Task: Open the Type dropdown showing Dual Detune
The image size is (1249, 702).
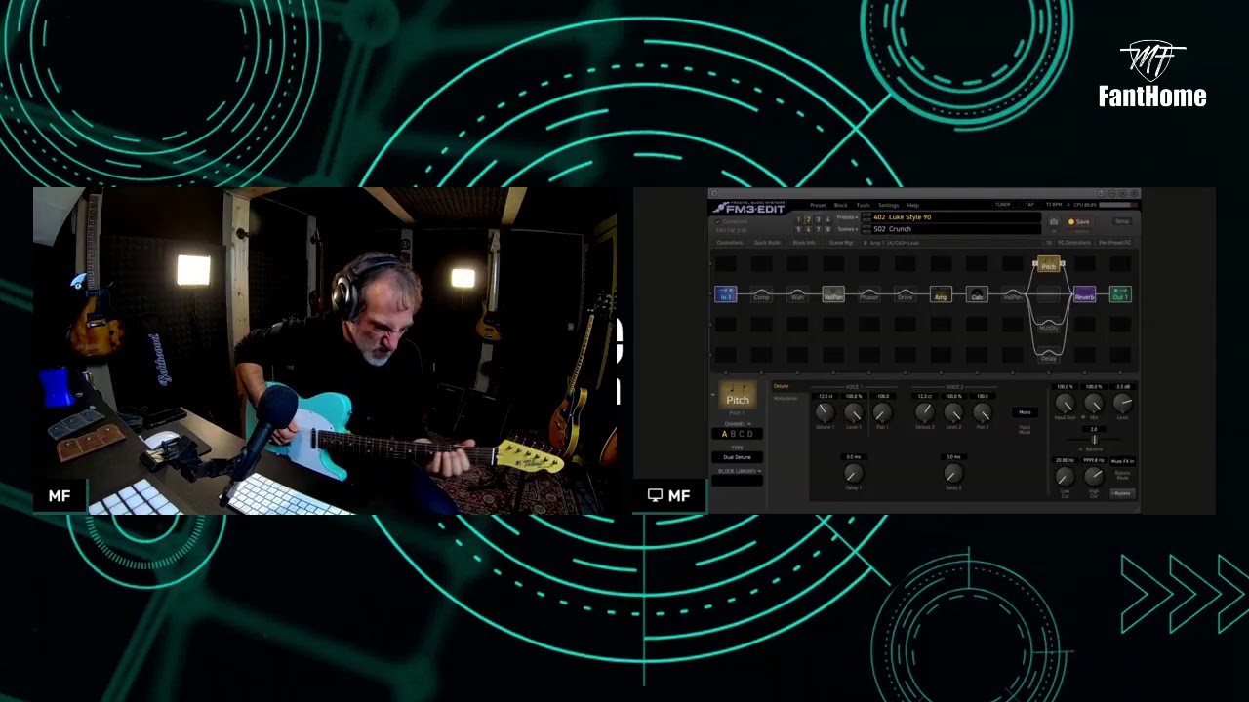Action: click(738, 457)
